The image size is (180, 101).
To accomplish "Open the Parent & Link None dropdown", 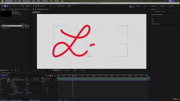I will (51, 80).
